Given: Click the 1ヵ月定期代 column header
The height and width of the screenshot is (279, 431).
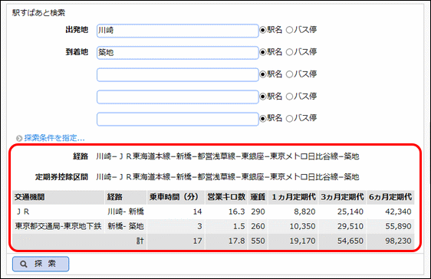Looking at the screenshot, I should [293, 197].
